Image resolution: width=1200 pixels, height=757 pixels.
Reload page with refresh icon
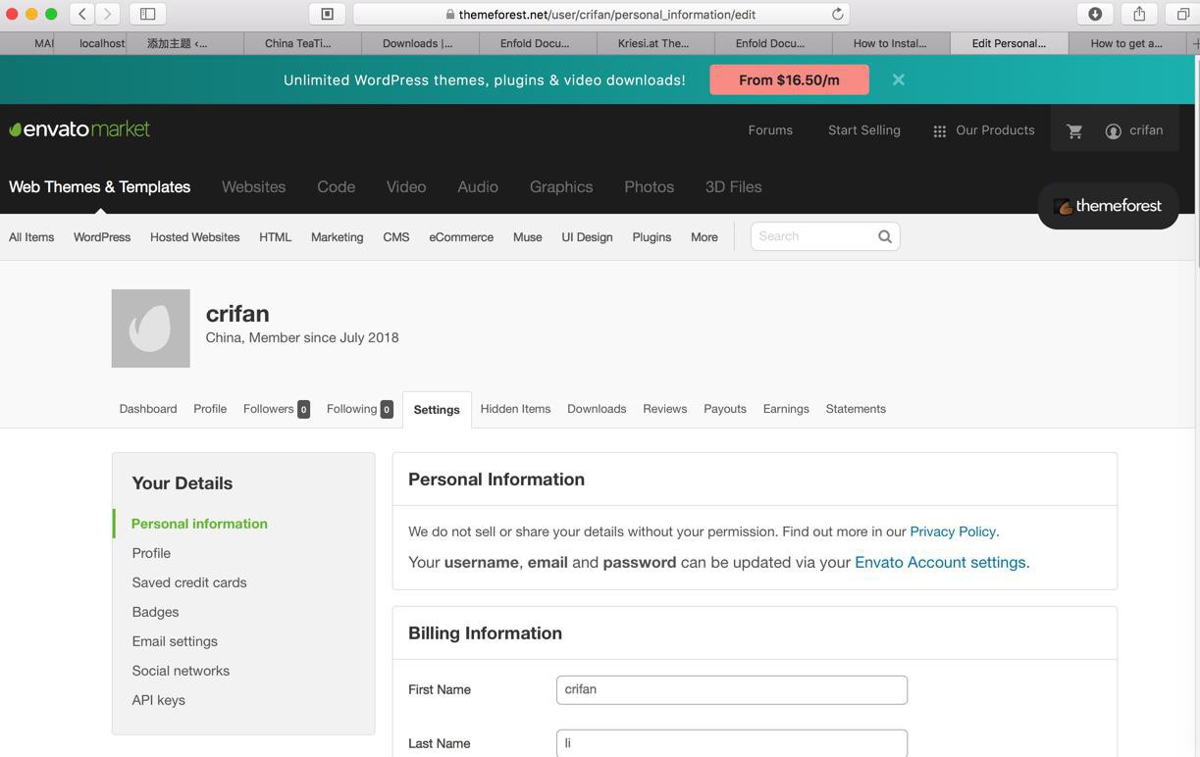click(x=837, y=14)
